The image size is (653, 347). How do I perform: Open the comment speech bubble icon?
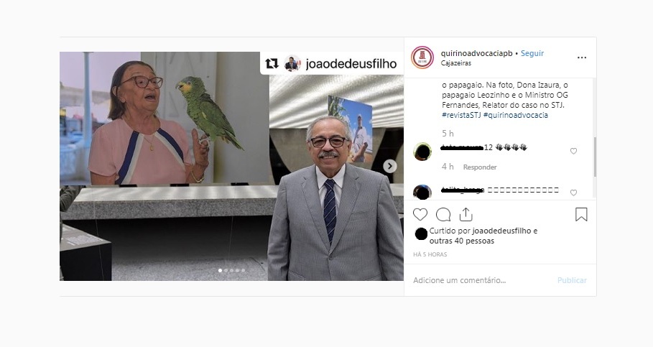click(x=443, y=215)
